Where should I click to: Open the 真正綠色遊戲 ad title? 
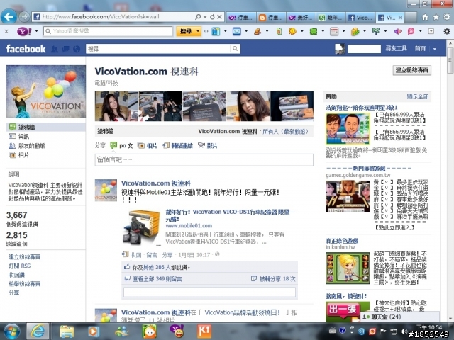click(x=342, y=241)
